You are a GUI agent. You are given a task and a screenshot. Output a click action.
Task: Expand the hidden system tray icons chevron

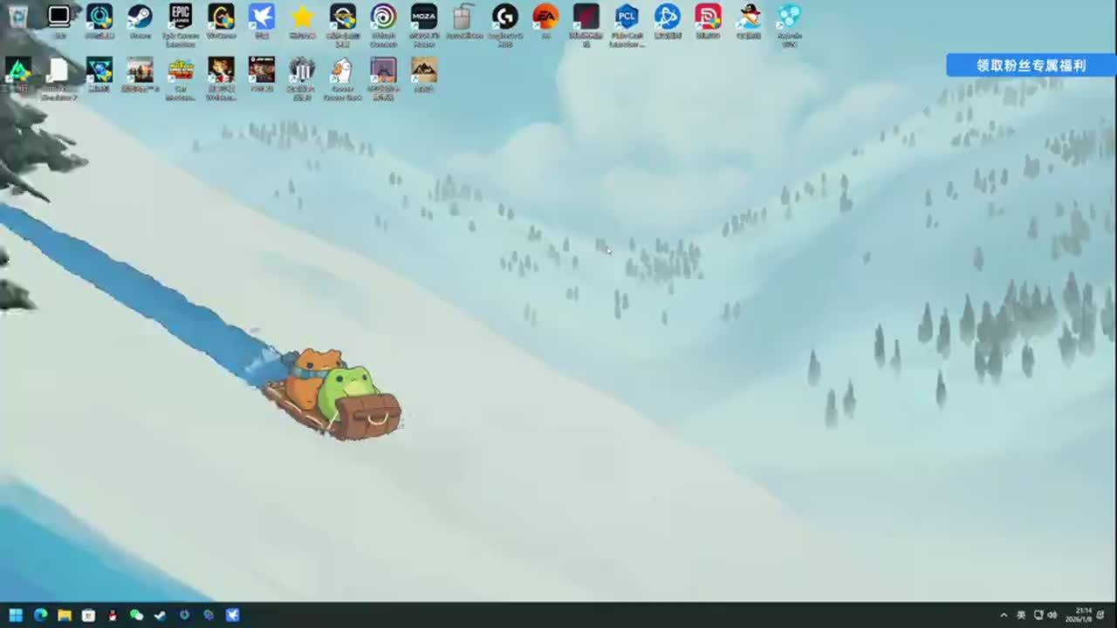(1004, 615)
